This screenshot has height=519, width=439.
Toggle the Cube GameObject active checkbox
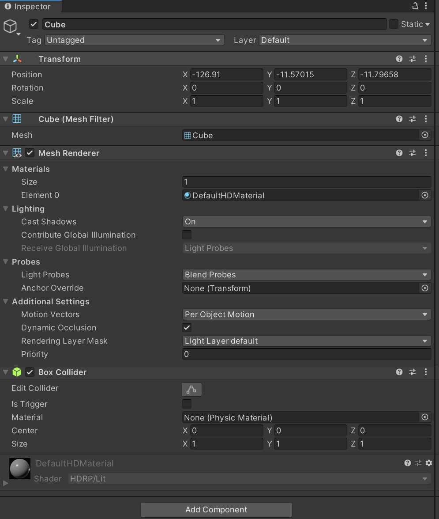click(x=34, y=24)
